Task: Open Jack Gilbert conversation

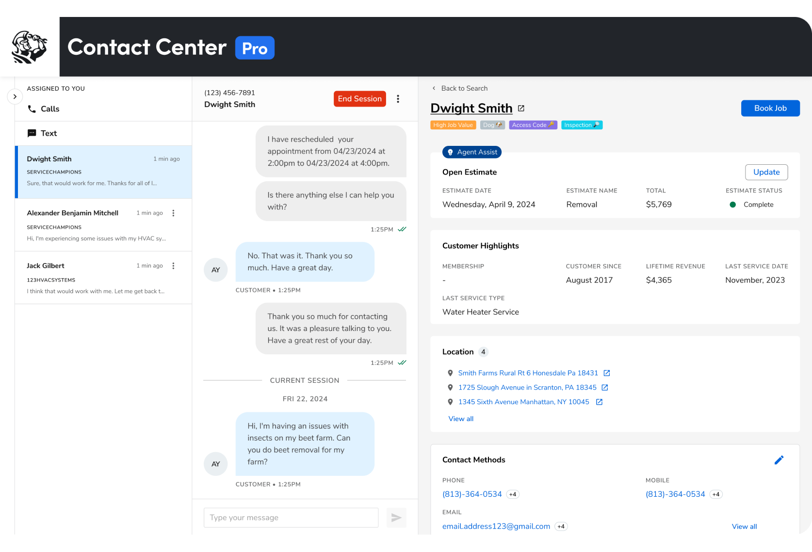Action: tap(103, 278)
